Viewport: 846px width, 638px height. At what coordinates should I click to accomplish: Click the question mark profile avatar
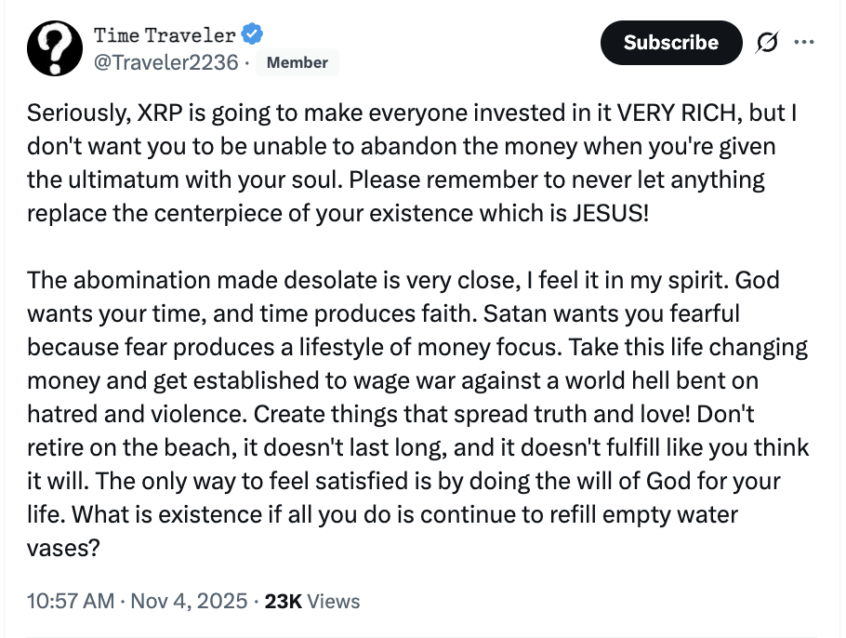tap(55, 47)
